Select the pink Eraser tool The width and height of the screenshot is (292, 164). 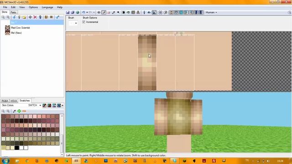[x=109, y=12]
